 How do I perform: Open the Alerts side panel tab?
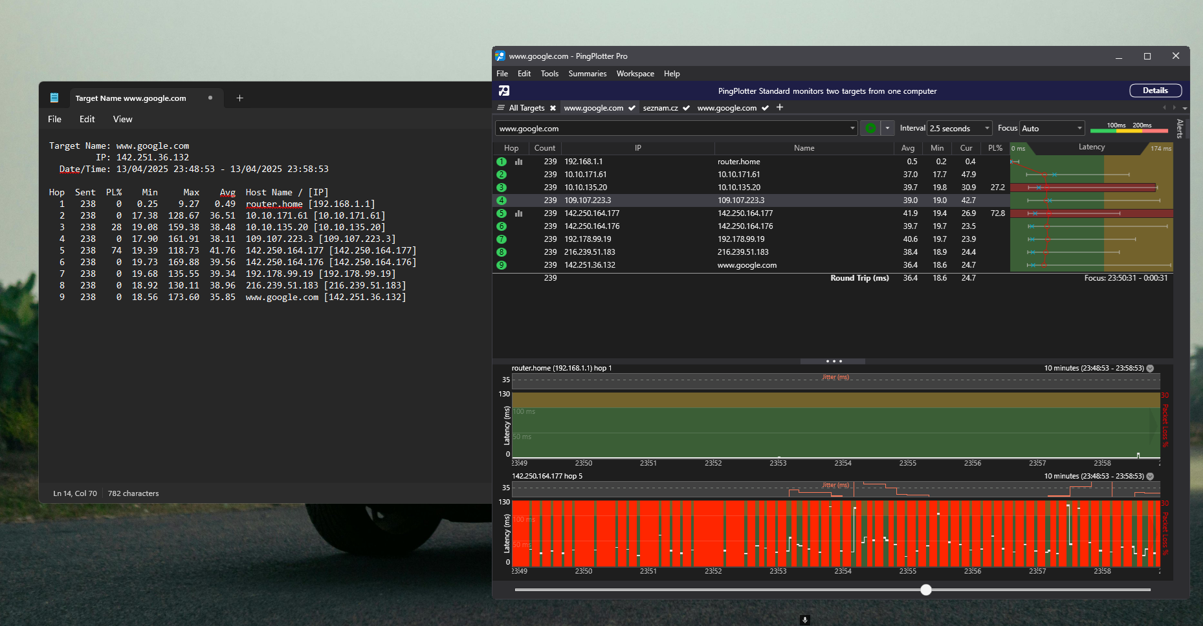[x=1180, y=129]
